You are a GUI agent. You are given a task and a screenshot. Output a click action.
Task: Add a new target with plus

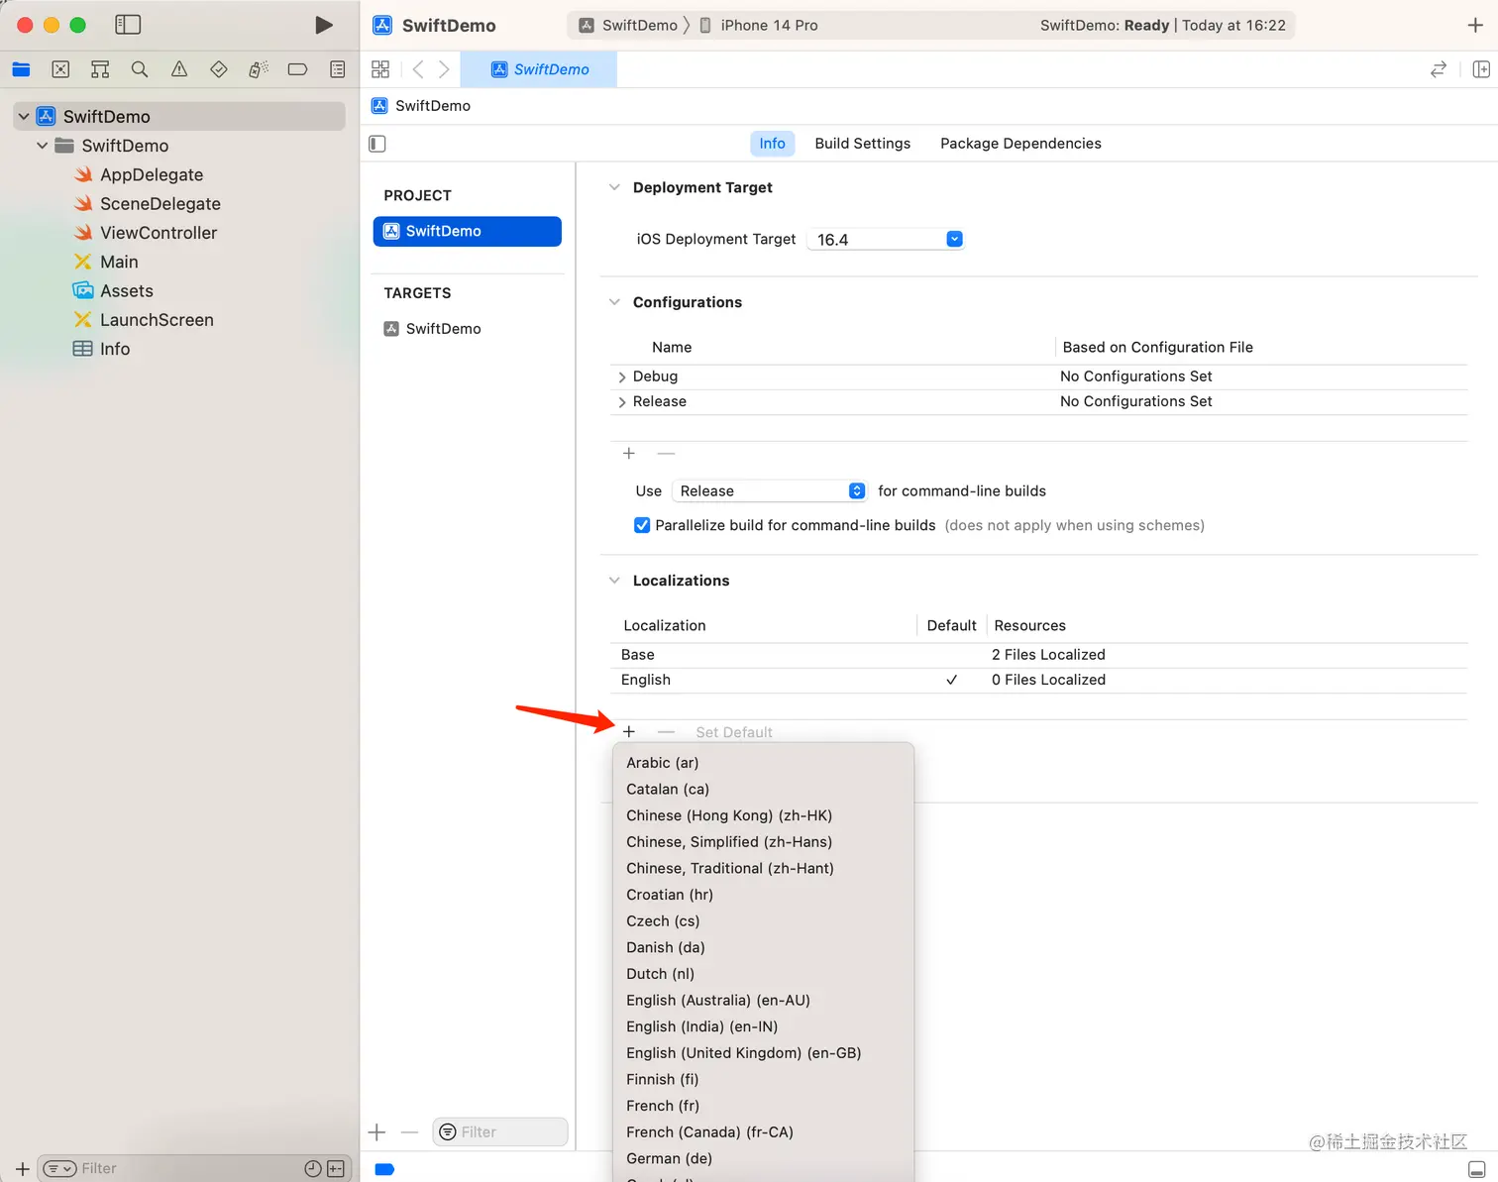[376, 1131]
